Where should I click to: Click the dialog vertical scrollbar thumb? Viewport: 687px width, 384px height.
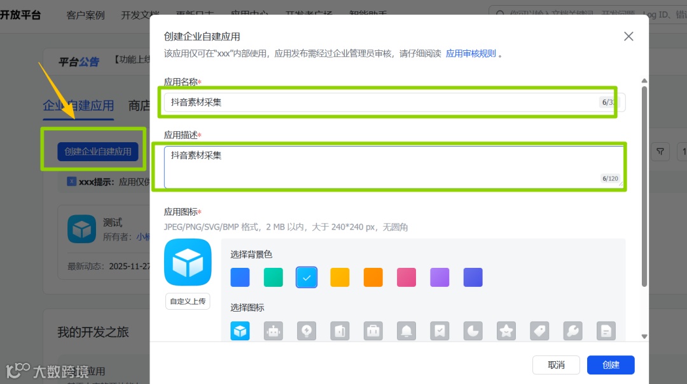click(x=644, y=187)
